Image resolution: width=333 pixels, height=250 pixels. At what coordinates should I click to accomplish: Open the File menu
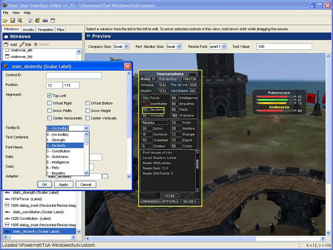click(6, 13)
